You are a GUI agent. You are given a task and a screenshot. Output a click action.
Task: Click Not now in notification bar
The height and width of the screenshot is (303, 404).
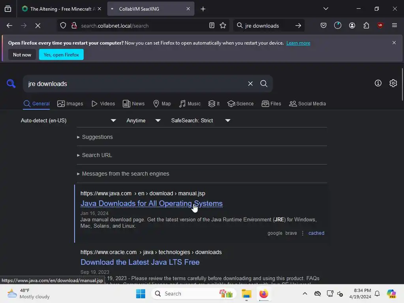click(x=22, y=54)
